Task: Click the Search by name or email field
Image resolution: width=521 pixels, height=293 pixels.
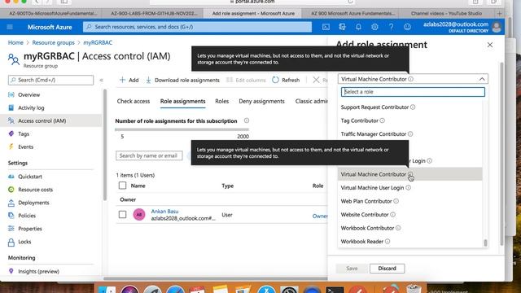Action: coord(149,155)
